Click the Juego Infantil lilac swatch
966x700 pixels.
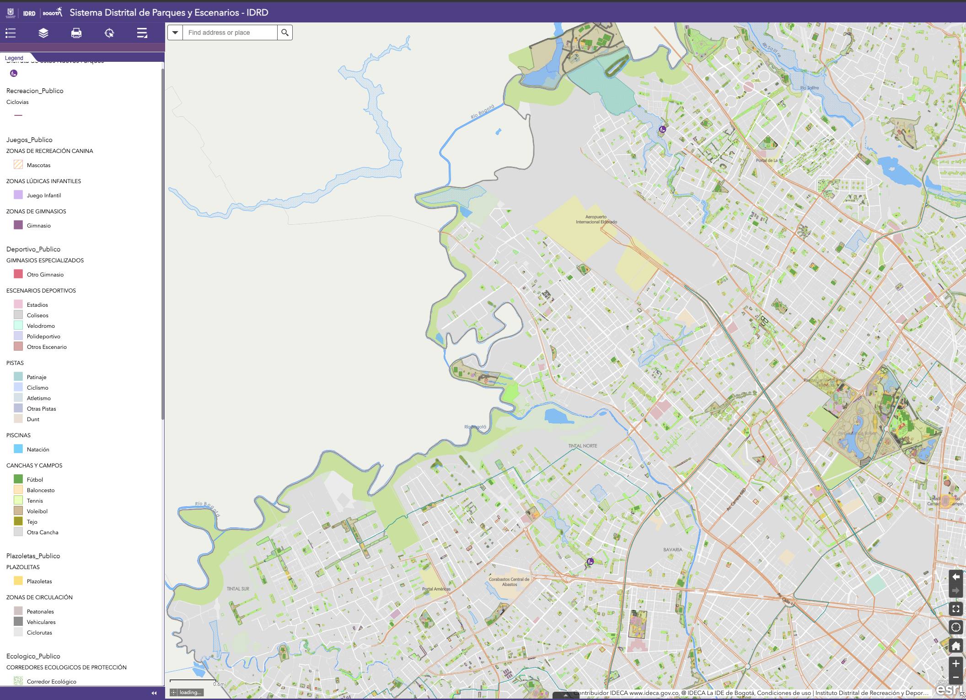click(18, 195)
